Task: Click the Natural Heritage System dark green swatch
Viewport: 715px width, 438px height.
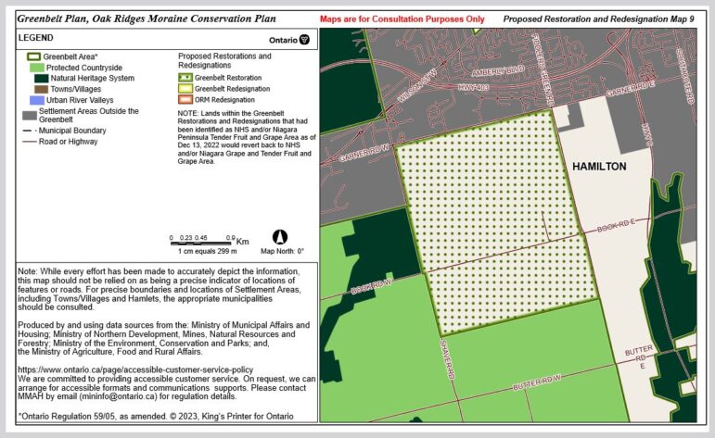Action: (41, 79)
